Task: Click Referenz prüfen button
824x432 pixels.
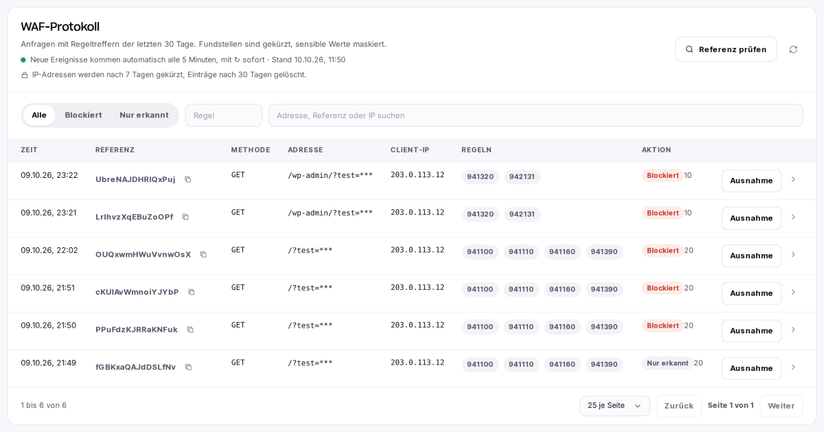Action: click(726, 49)
